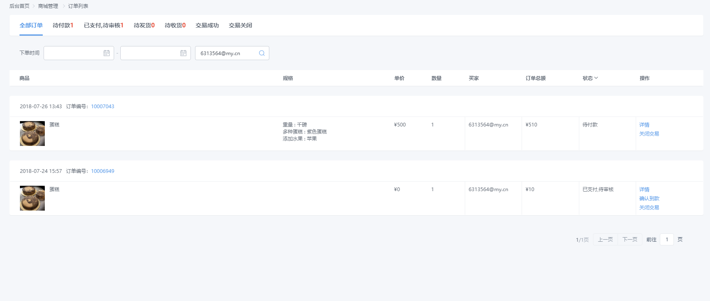Open the start date calendar icon

coord(107,53)
